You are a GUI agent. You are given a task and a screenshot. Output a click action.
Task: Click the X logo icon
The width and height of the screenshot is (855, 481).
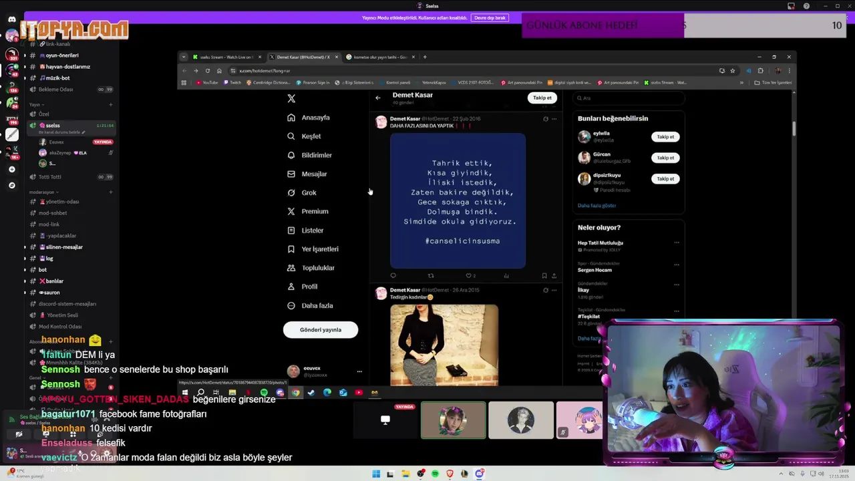point(291,98)
